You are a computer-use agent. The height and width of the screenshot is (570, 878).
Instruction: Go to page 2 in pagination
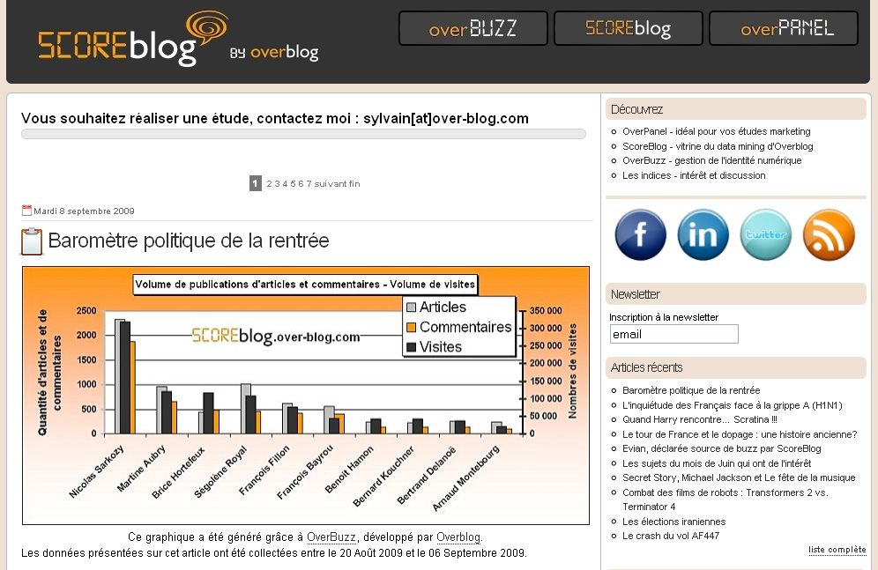click(x=270, y=183)
